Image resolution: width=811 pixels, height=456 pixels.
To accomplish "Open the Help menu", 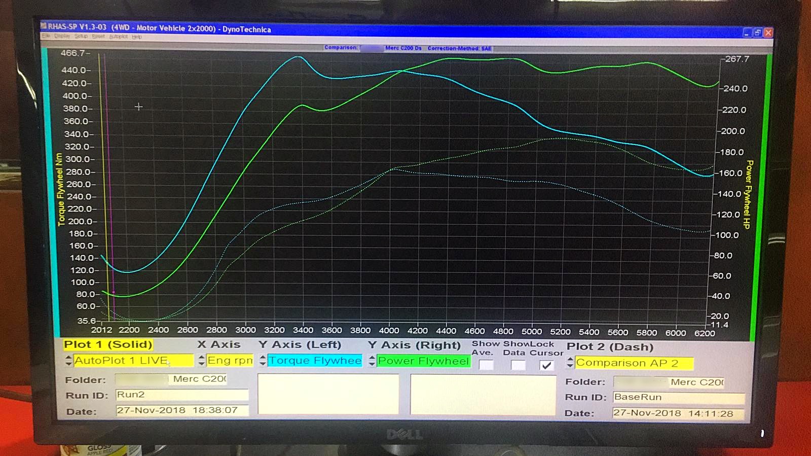I will (137, 37).
